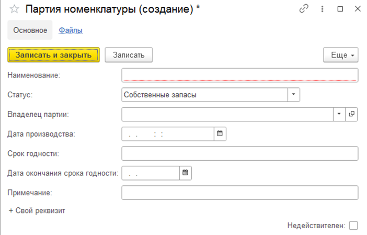The width and height of the screenshot is (367, 235).
Task: Maximize the form window
Action: pos(340,9)
